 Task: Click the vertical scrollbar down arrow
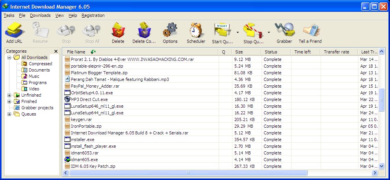pyautogui.click(x=382, y=166)
